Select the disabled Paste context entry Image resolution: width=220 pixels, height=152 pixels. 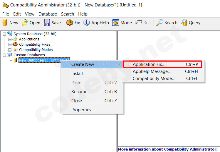92,83
